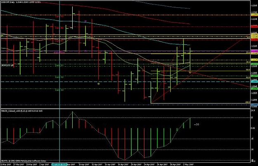
Task: Click the 12 Apr 2007 date label
Action: (97, 164)
